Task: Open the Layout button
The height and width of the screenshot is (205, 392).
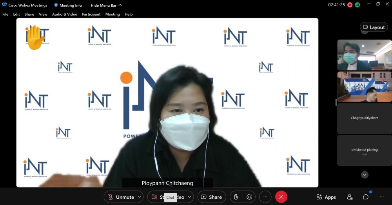Action: 374,27
